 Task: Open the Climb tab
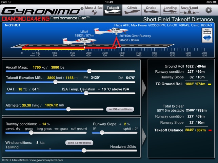[x=132, y=10]
